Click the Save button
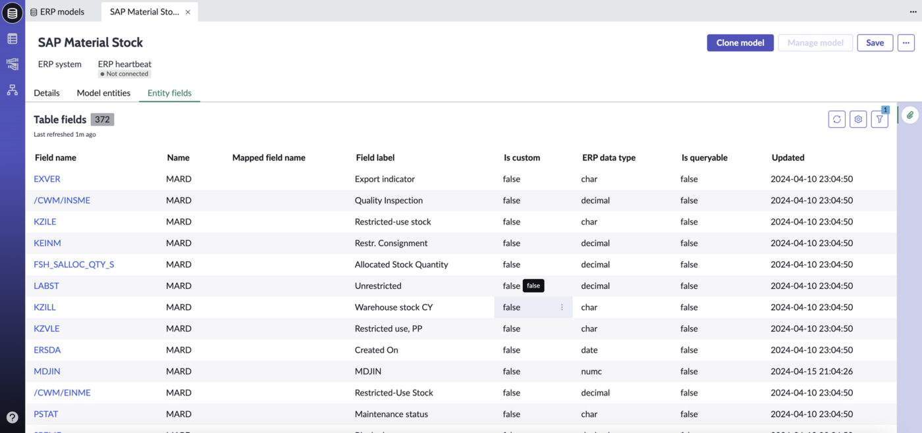922x433 pixels. pos(875,43)
